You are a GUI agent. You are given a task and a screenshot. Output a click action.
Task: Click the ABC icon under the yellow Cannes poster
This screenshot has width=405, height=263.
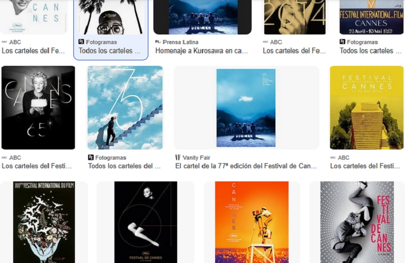(333, 158)
